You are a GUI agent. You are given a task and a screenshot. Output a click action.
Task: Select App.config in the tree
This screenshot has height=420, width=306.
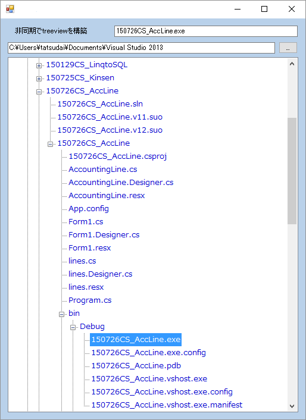(x=89, y=209)
